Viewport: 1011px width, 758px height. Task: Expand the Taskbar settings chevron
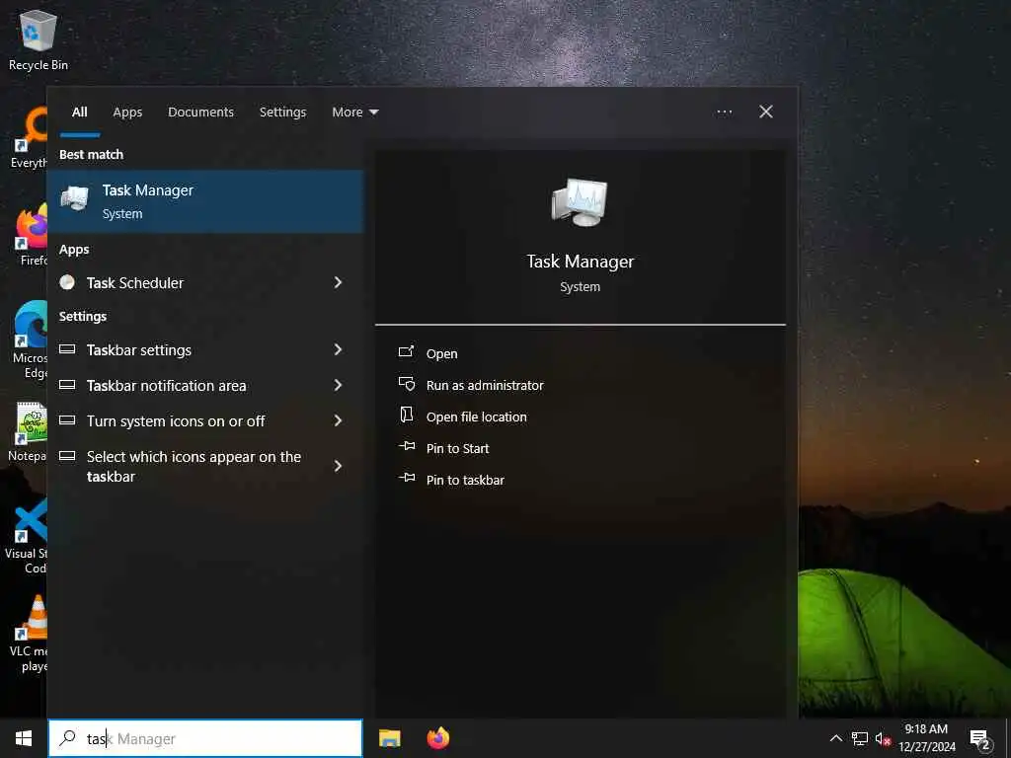[x=338, y=349]
